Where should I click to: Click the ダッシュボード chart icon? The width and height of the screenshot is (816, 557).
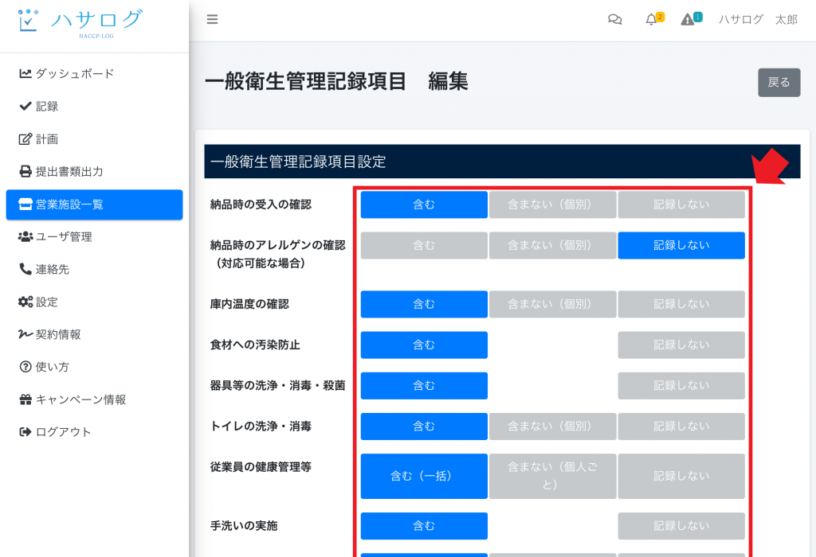(x=25, y=73)
